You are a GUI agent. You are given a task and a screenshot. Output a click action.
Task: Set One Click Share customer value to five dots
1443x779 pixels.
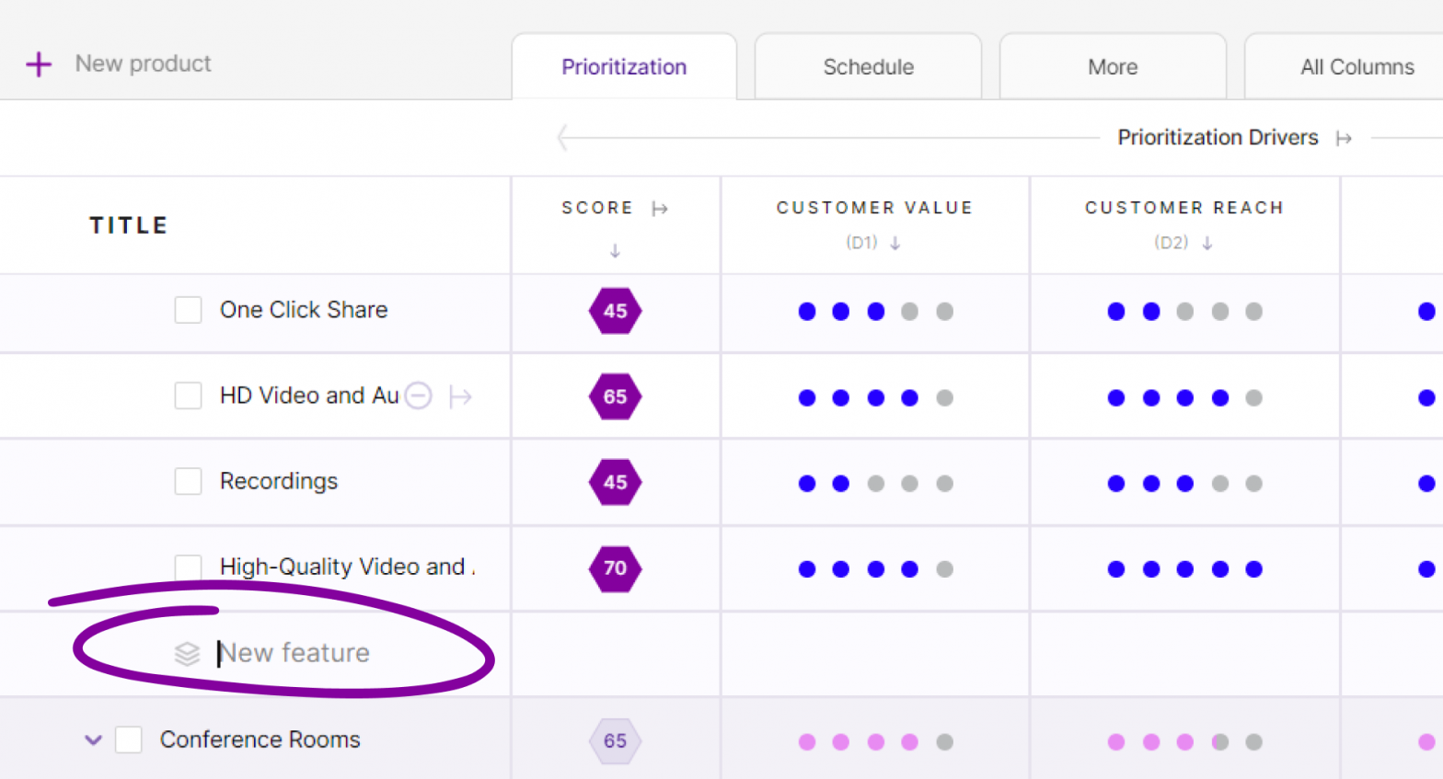(x=944, y=312)
